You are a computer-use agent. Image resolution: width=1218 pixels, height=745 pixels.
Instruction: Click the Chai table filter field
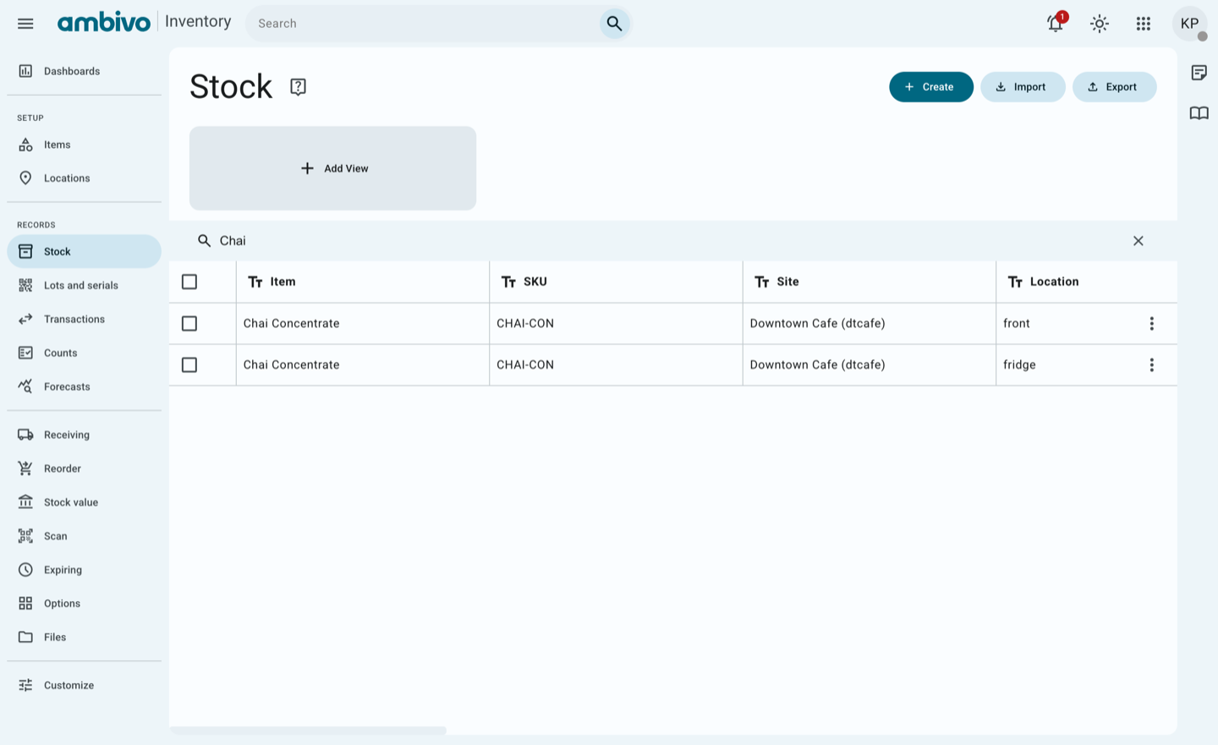click(668, 241)
